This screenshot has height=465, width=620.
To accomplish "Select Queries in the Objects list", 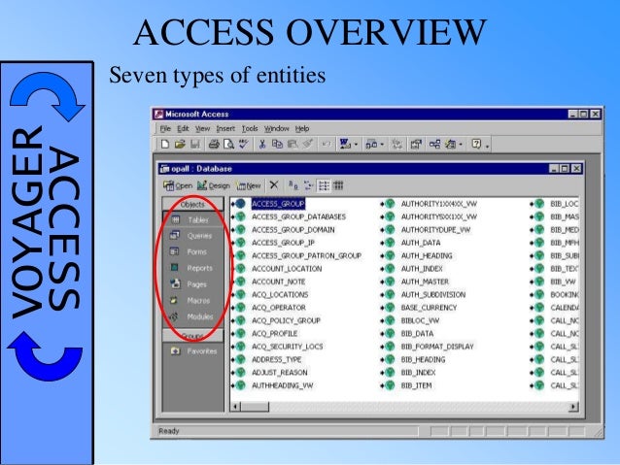I will coord(192,236).
